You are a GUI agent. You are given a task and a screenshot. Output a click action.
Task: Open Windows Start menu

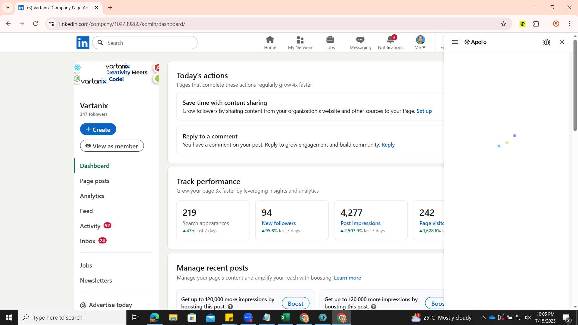point(9,317)
